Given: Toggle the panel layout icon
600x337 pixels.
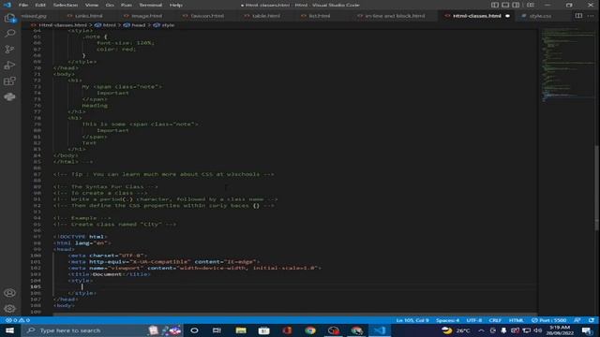Looking at the screenshot, I should (505, 5).
